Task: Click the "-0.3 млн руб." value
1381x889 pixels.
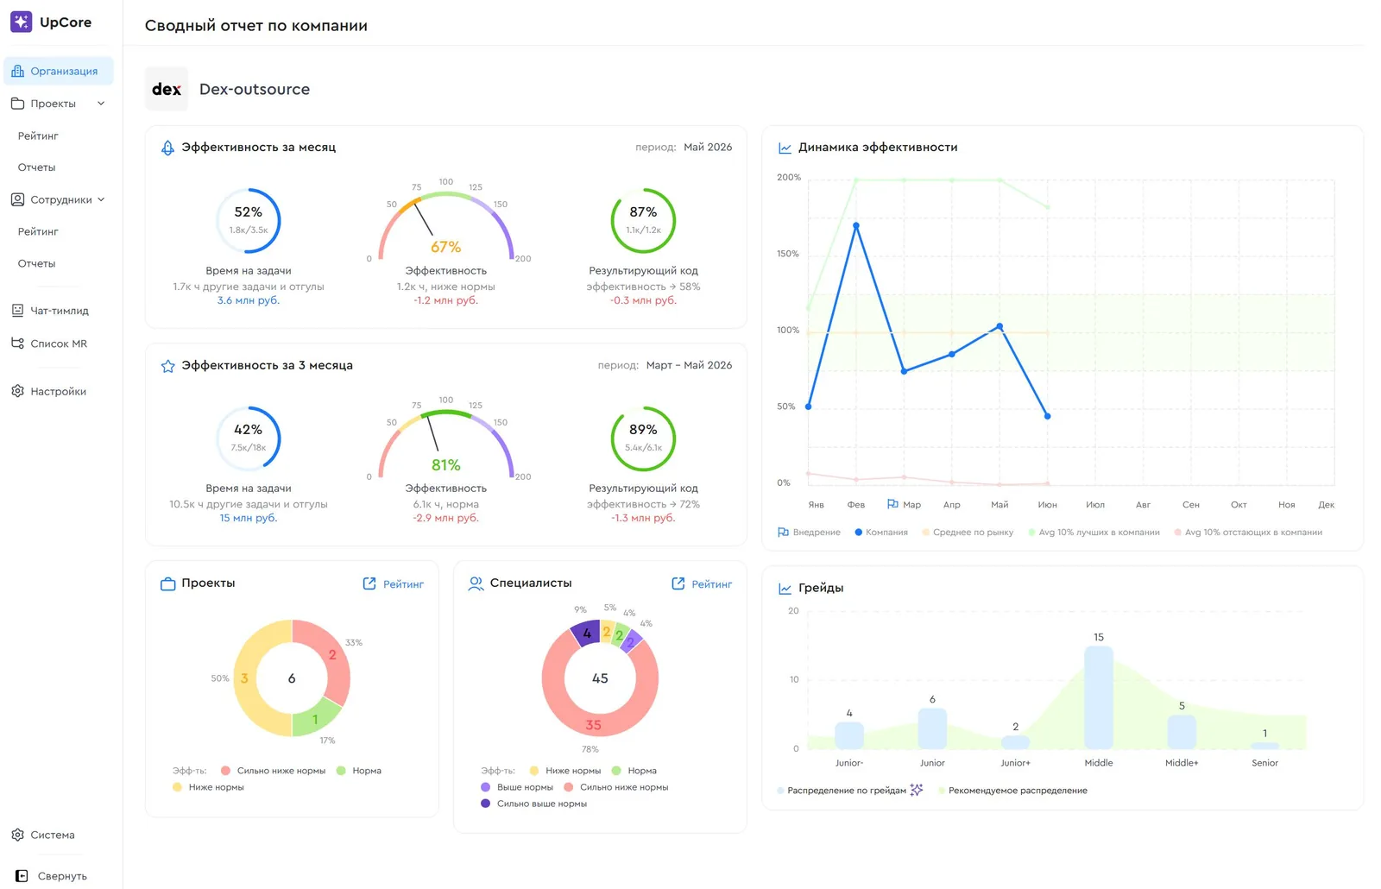Action: (643, 300)
